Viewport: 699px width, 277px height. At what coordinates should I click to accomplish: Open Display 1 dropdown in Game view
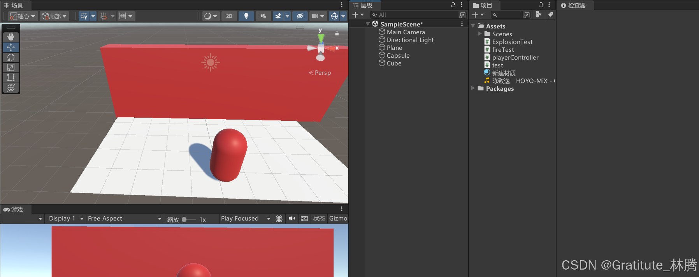click(x=65, y=219)
